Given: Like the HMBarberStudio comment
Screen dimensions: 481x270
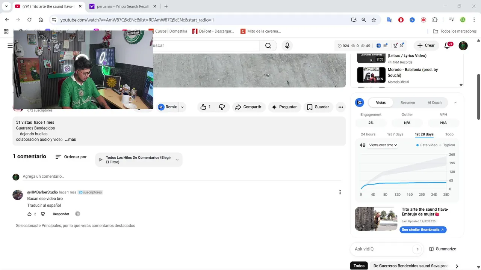Looking at the screenshot, I should [30, 214].
